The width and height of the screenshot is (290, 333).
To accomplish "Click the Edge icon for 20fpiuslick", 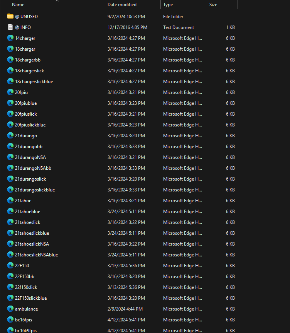I will (x=10, y=114).
